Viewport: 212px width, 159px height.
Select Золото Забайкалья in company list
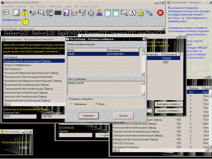(x=34, y=65)
